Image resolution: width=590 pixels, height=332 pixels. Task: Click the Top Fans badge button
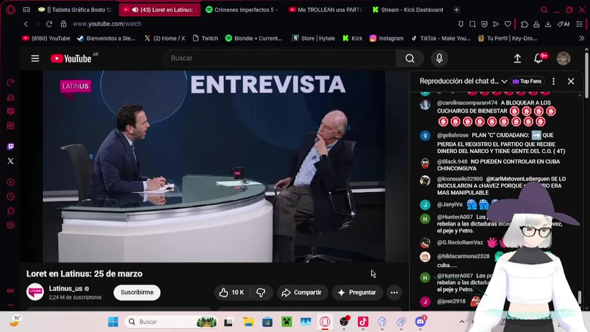pyautogui.click(x=527, y=81)
